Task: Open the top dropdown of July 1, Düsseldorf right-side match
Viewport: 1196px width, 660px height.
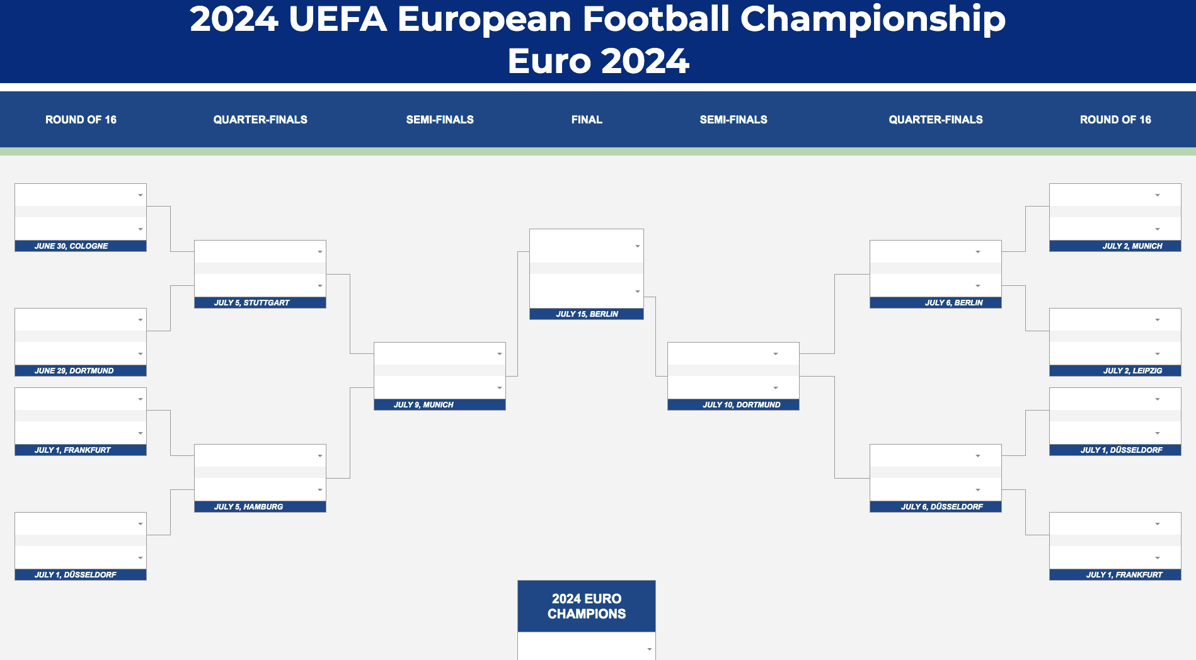Action: click(x=1158, y=399)
